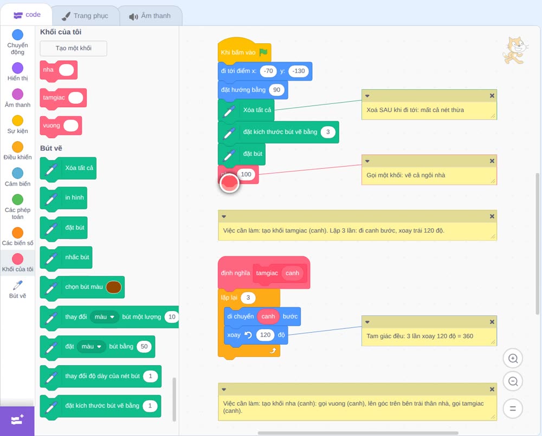Open the Cảm biến category

pos(17,177)
